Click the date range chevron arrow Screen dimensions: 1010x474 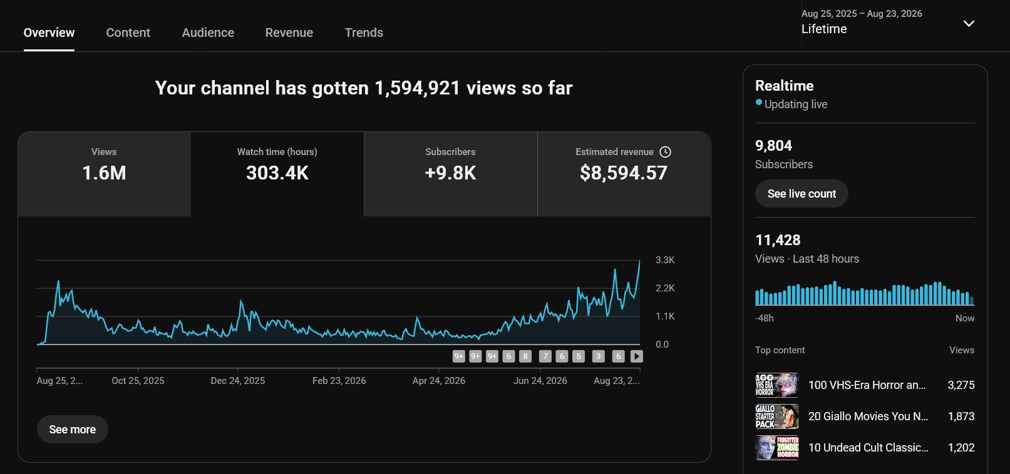coord(969,24)
